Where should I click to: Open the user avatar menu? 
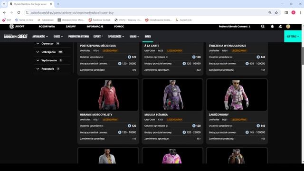(x=288, y=27)
